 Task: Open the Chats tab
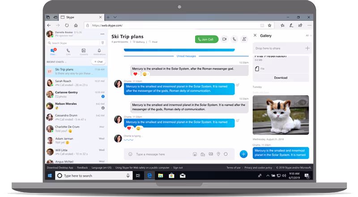[x=53, y=52]
